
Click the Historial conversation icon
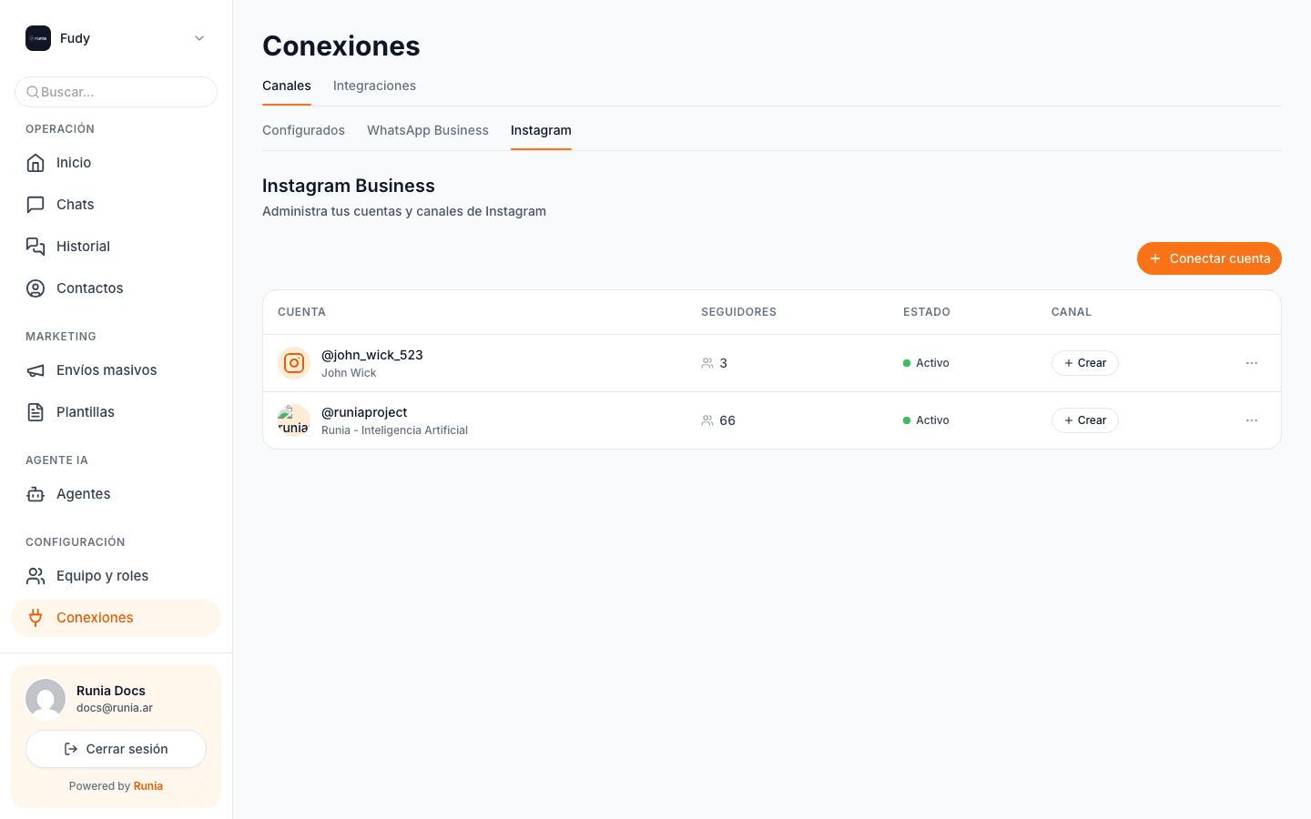coord(36,247)
